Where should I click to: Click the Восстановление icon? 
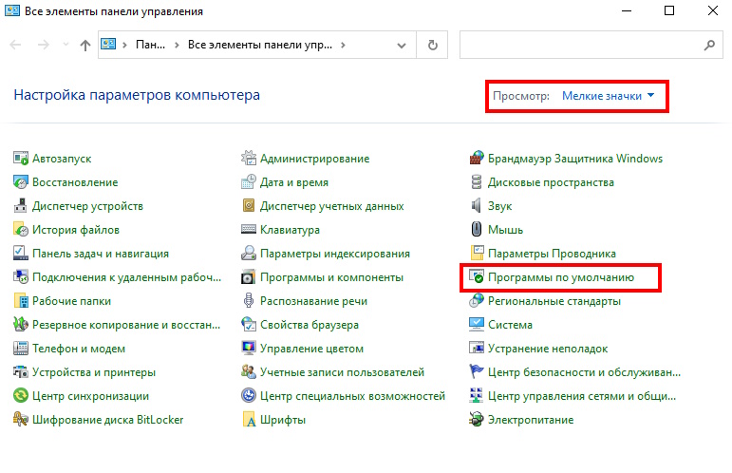click(21, 182)
